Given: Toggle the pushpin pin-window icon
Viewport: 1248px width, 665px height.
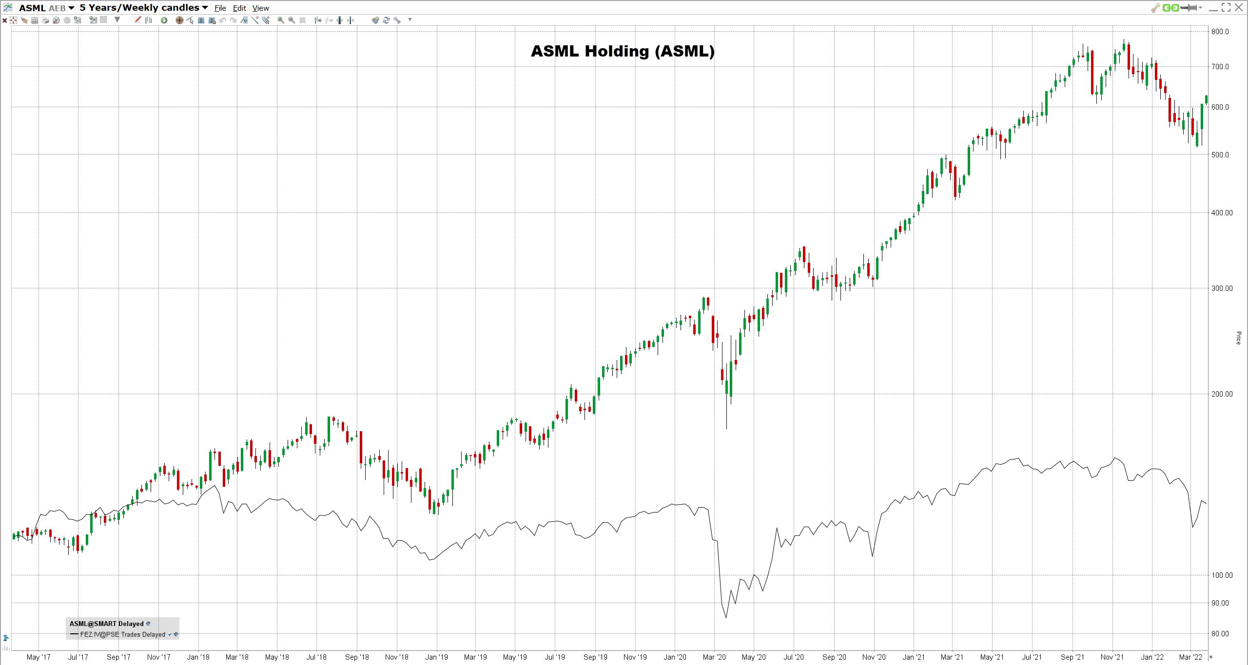Looking at the screenshot, I should [x=1189, y=8].
